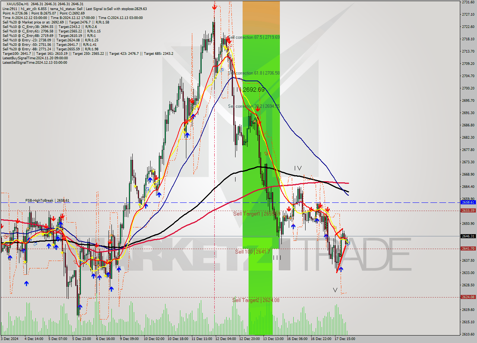Click the 'Sell %20 @ Market price' info line
Screen dimensions: 477x343
(56, 22)
